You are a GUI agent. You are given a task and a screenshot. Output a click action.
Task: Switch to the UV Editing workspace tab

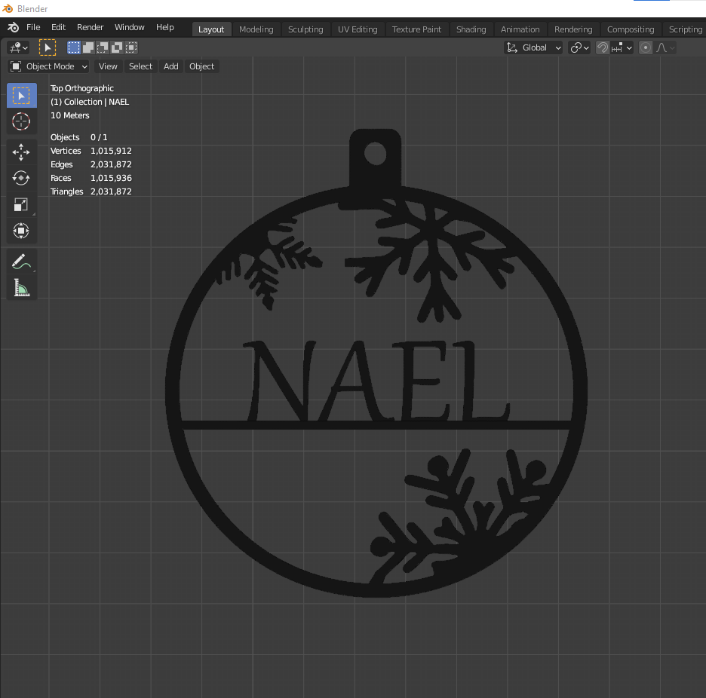click(x=358, y=29)
